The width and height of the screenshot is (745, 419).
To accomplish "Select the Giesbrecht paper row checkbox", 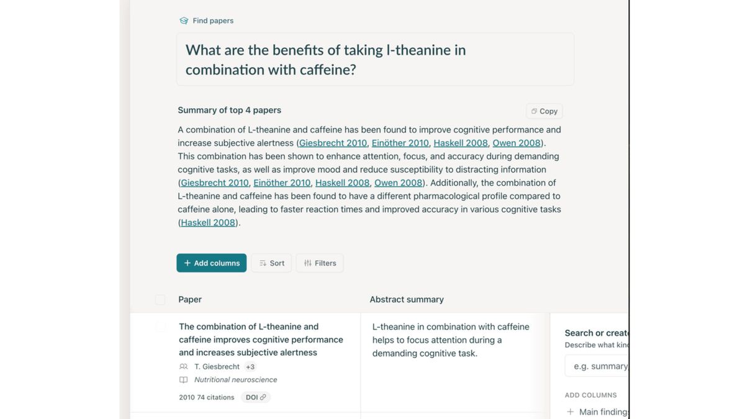I will (x=161, y=327).
